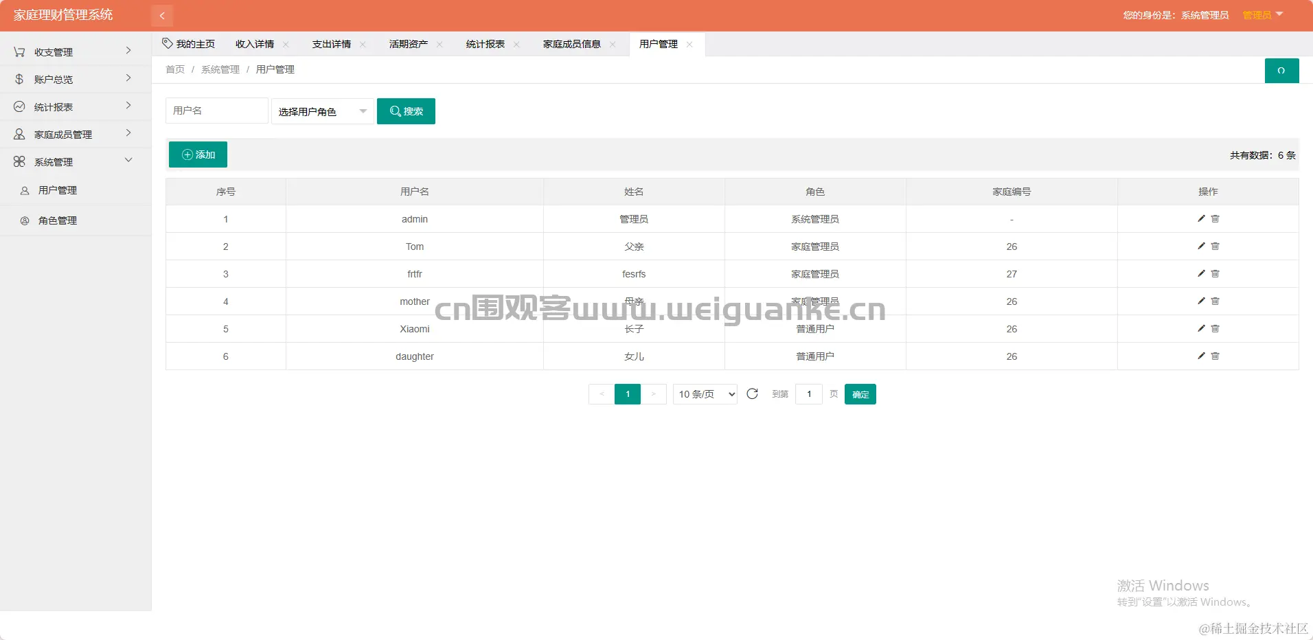Switch to the 支出详情 tab

click(x=332, y=44)
